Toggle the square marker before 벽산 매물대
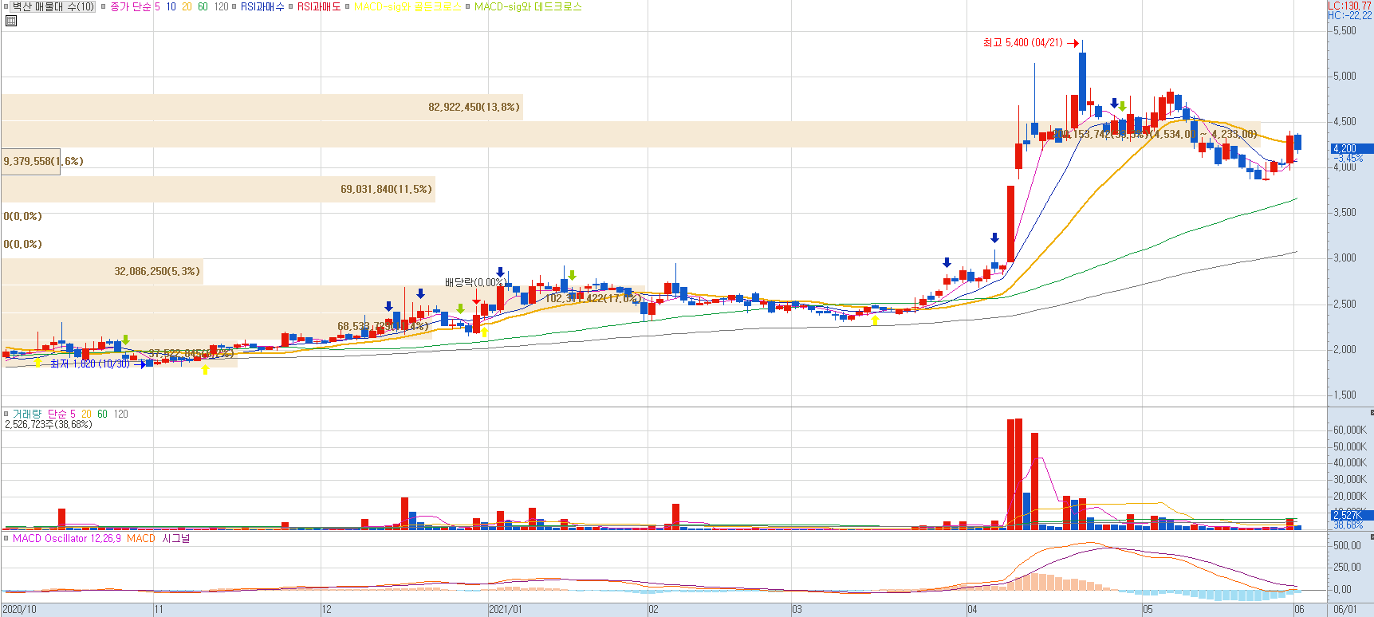Screen dimensions: 1374x617 pyautogui.click(x=7, y=6)
